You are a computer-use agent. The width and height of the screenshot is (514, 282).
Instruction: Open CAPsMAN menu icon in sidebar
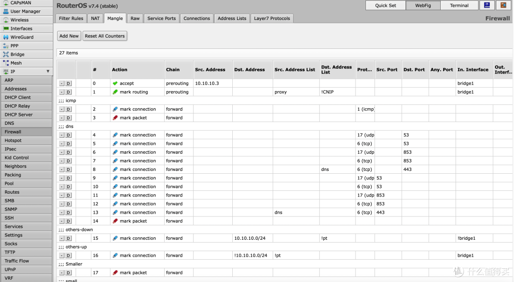(x=6, y=3)
